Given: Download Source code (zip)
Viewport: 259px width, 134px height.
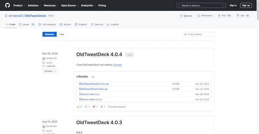Looking at the screenshot, I should point(90,94).
